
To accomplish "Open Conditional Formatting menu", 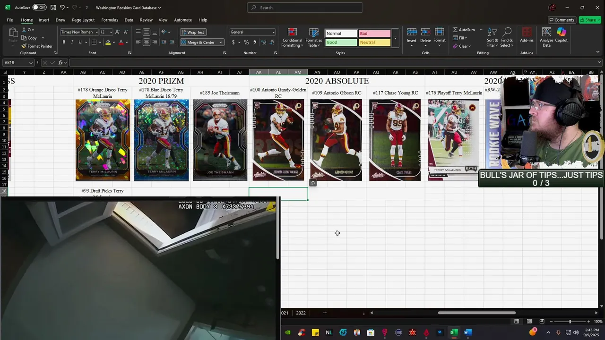I will pos(292,37).
